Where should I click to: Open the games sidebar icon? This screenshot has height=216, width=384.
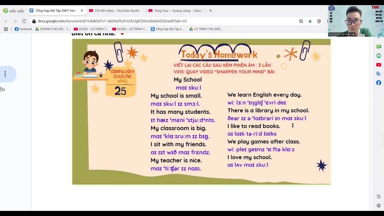pyautogui.click(x=379, y=55)
